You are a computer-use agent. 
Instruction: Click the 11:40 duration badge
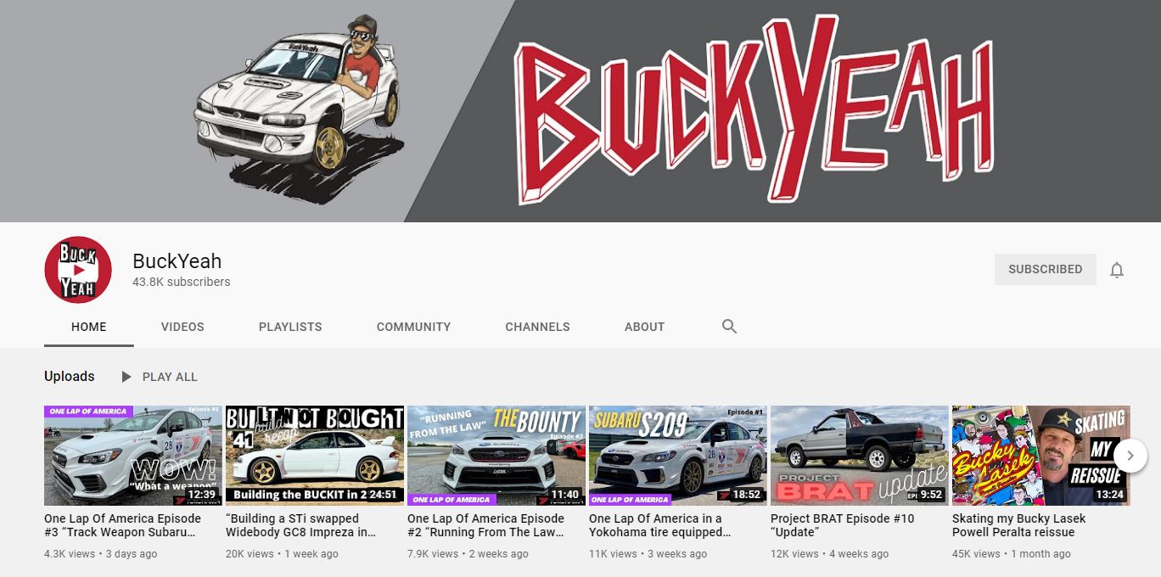565,495
